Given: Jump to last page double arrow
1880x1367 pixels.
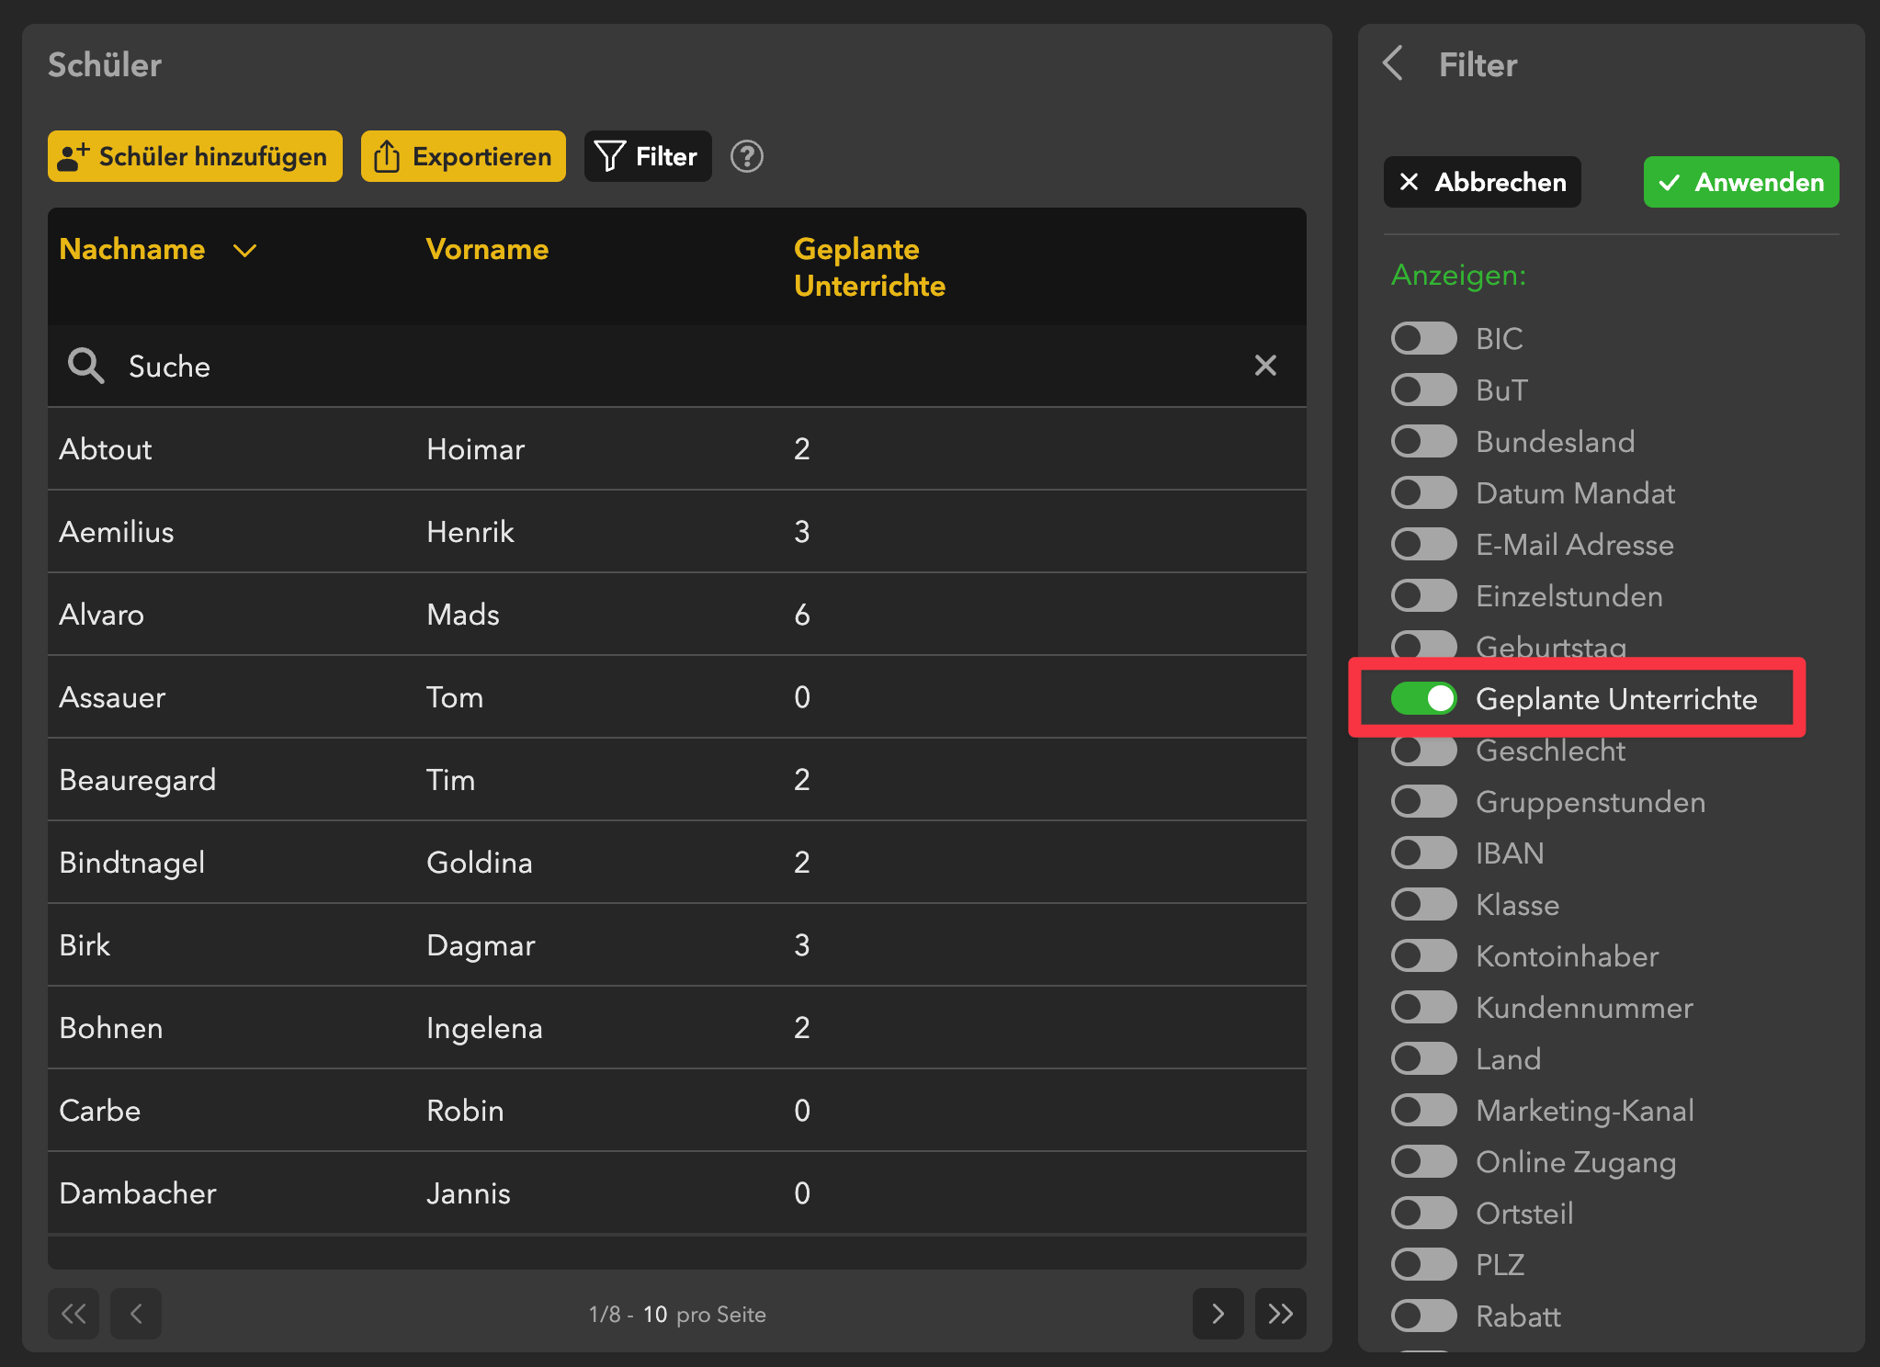Looking at the screenshot, I should coord(1280,1314).
